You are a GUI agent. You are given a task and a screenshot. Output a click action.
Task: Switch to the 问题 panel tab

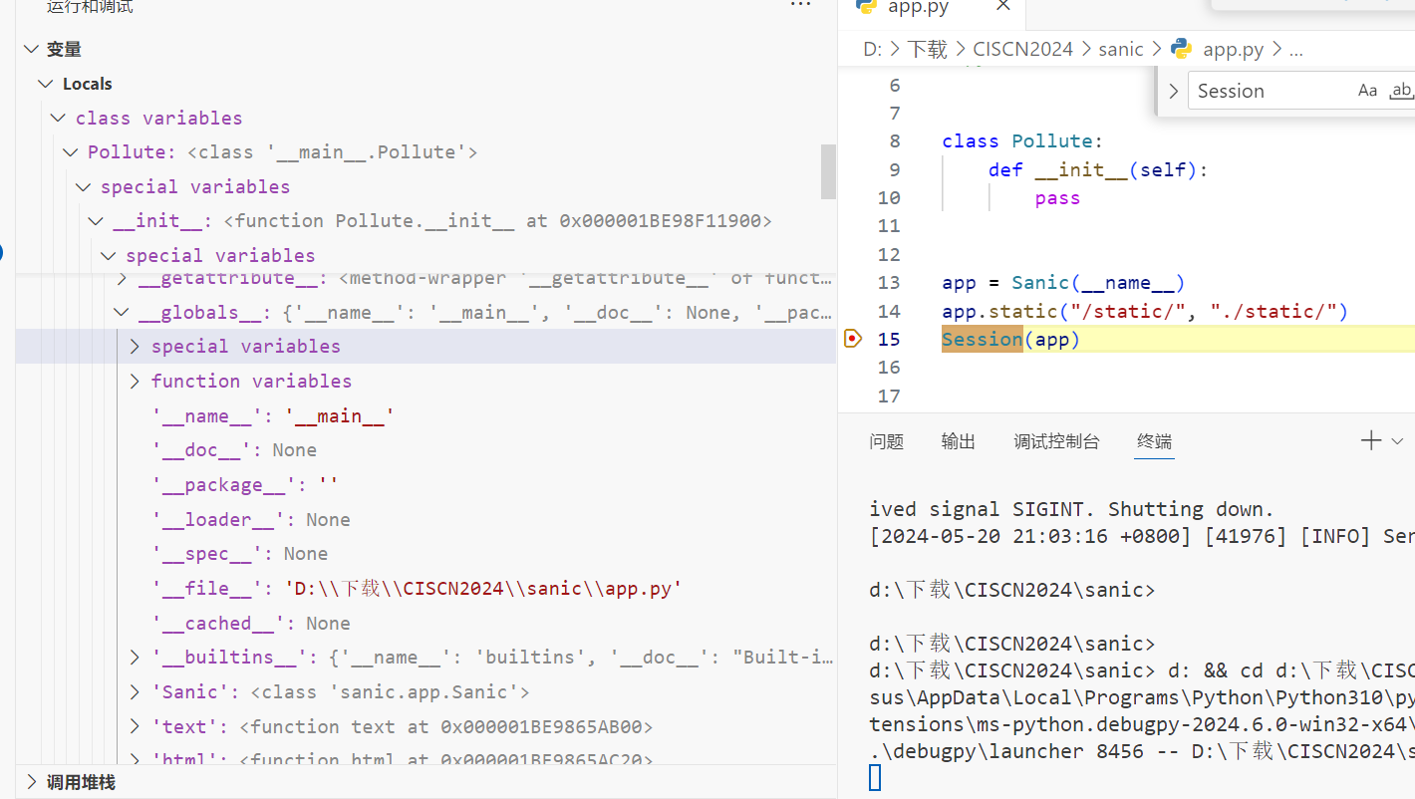(x=887, y=441)
